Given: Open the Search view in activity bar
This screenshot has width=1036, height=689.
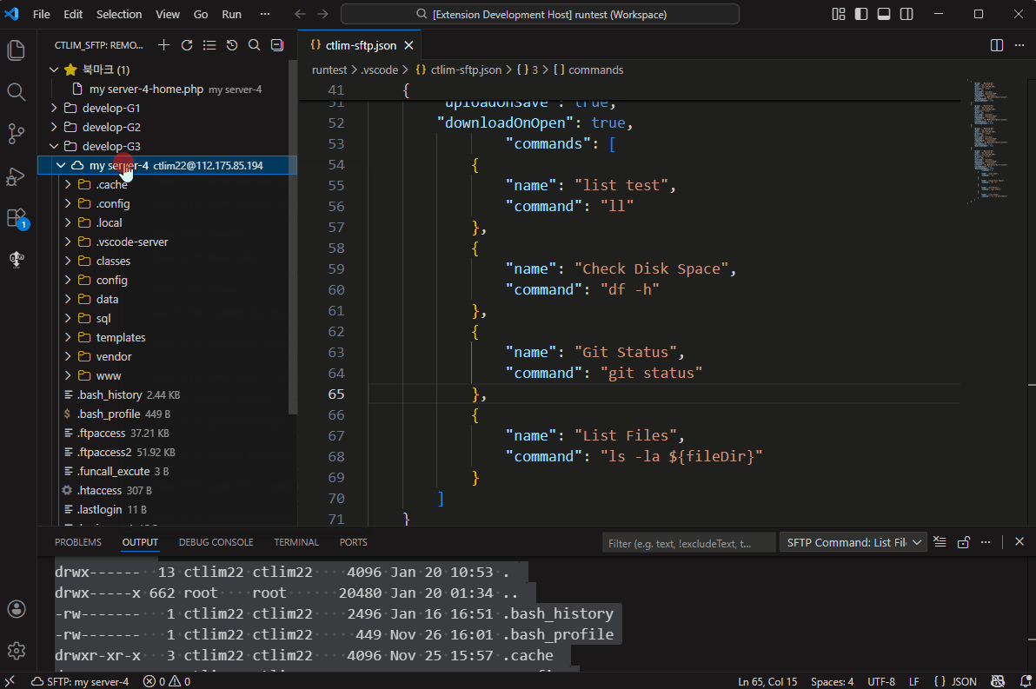Looking at the screenshot, I should (x=16, y=91).
